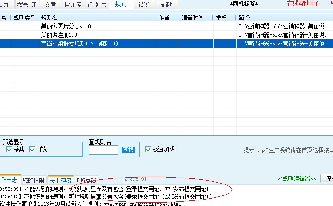Open the 辅助 tab
Image resolution: width=333 pixels, height=206 pixels.
[167, 5]
